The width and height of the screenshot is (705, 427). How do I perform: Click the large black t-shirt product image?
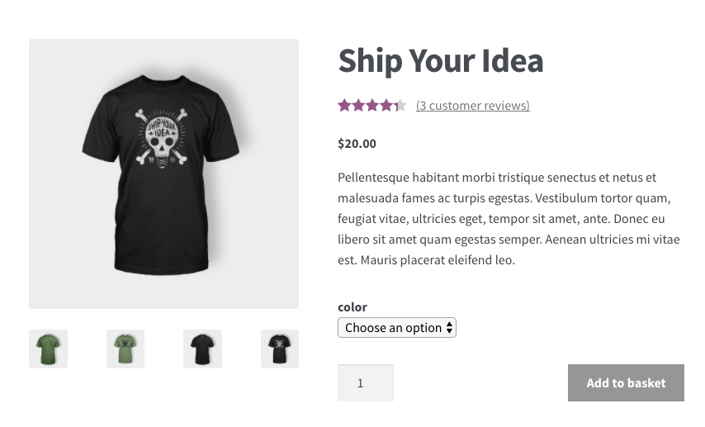click(x=163, y=173)
